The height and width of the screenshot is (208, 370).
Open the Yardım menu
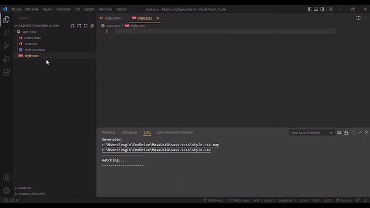pos(122,9)
